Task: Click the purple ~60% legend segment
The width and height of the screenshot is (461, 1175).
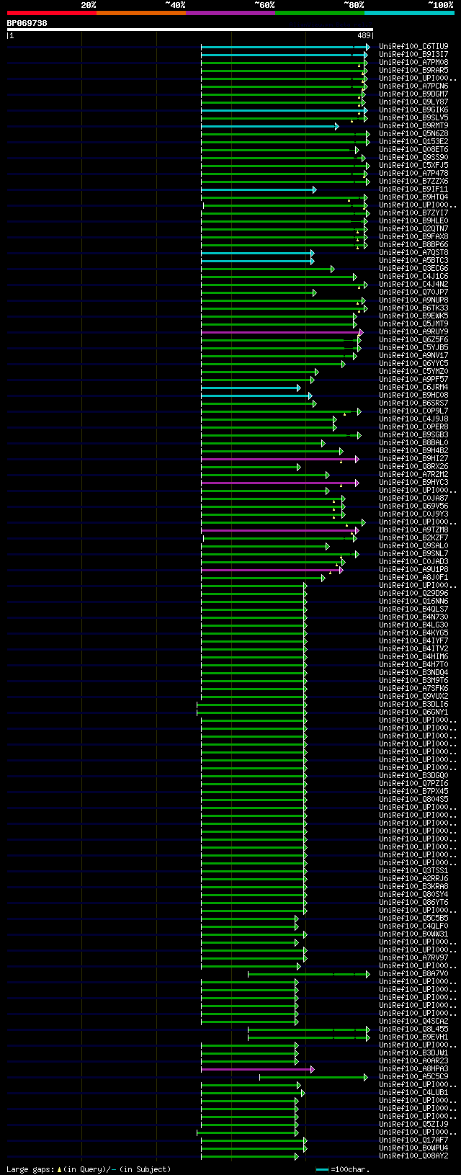Action: tap(230, 13)
